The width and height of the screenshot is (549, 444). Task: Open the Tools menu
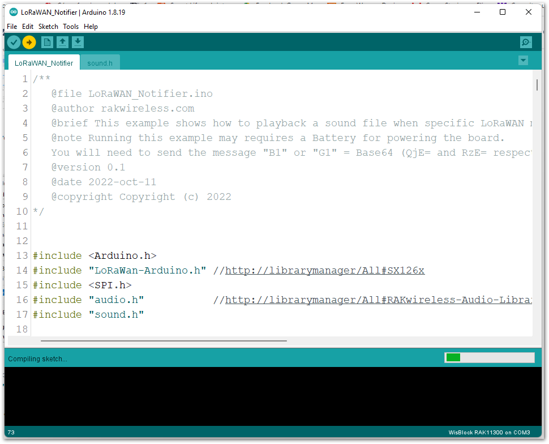pyautogui.click(x=71, y=27)
